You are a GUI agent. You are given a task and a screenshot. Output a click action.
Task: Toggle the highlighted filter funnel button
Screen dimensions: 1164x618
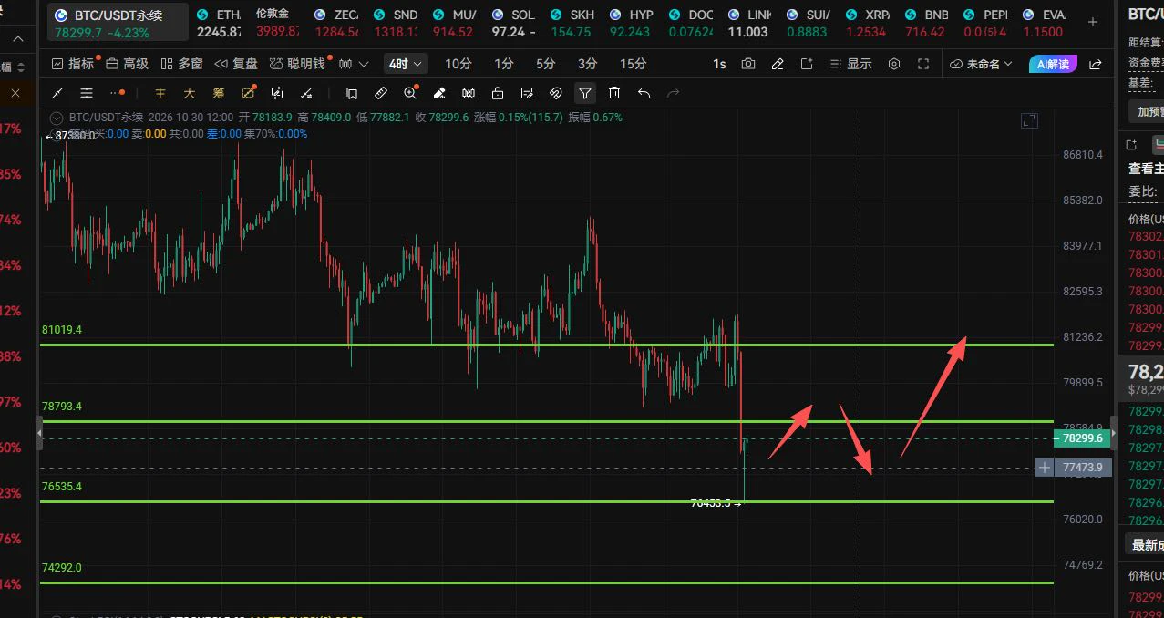[585, 93]
